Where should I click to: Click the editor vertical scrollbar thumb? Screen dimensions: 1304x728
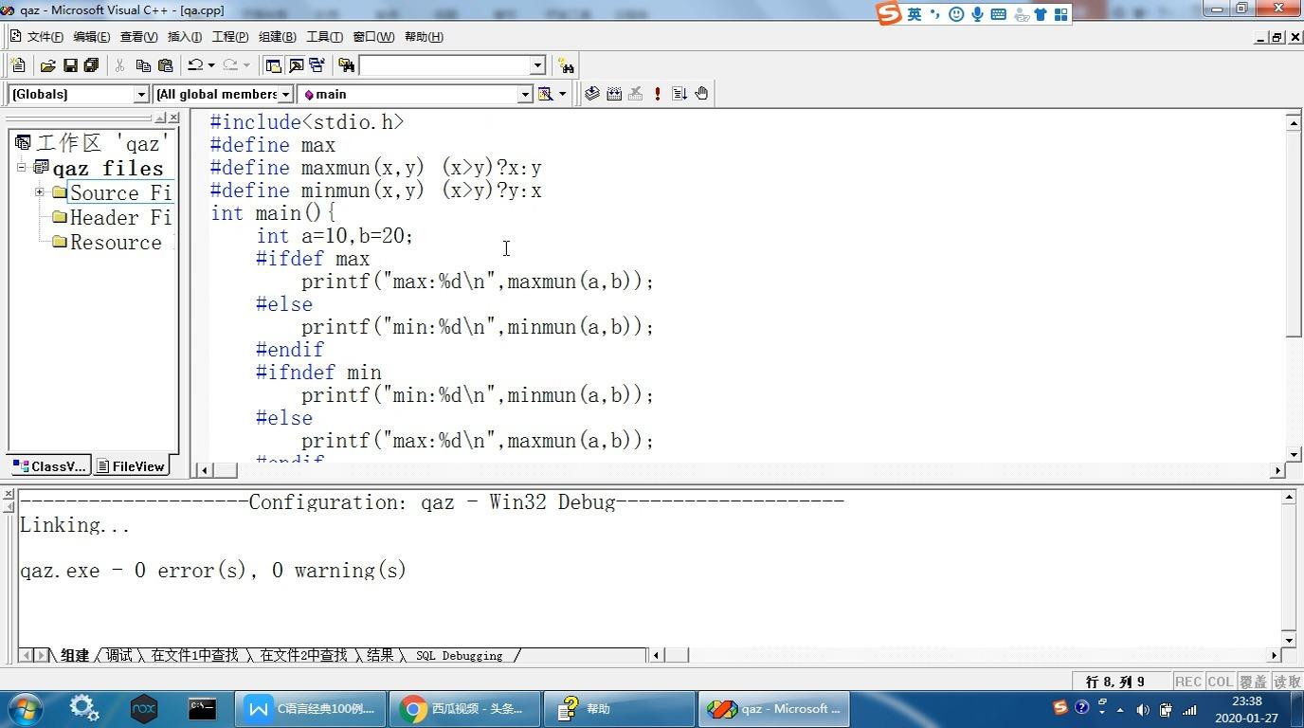tap(1294, 233)
